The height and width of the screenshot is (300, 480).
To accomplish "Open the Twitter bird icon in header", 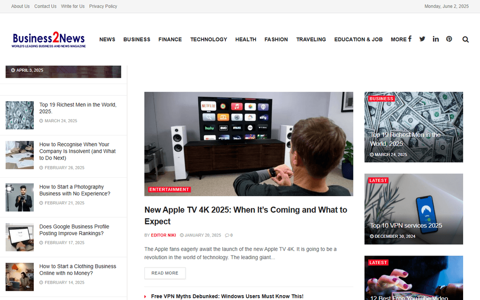I will pos(422,39).
